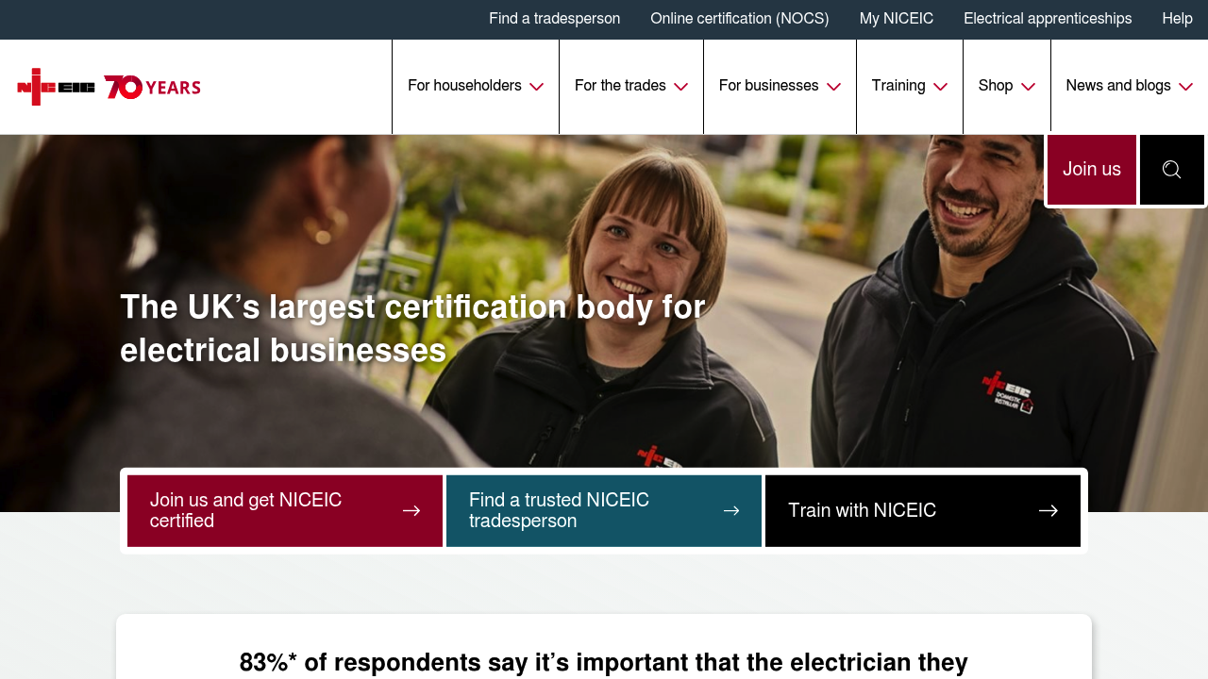This screenshot has width=1208, height=679.
Task: Click arrow icon on Train with NICEIC
Action: point(1049,511)
